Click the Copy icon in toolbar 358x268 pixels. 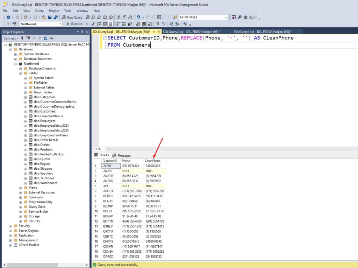(x=124, y=17)
